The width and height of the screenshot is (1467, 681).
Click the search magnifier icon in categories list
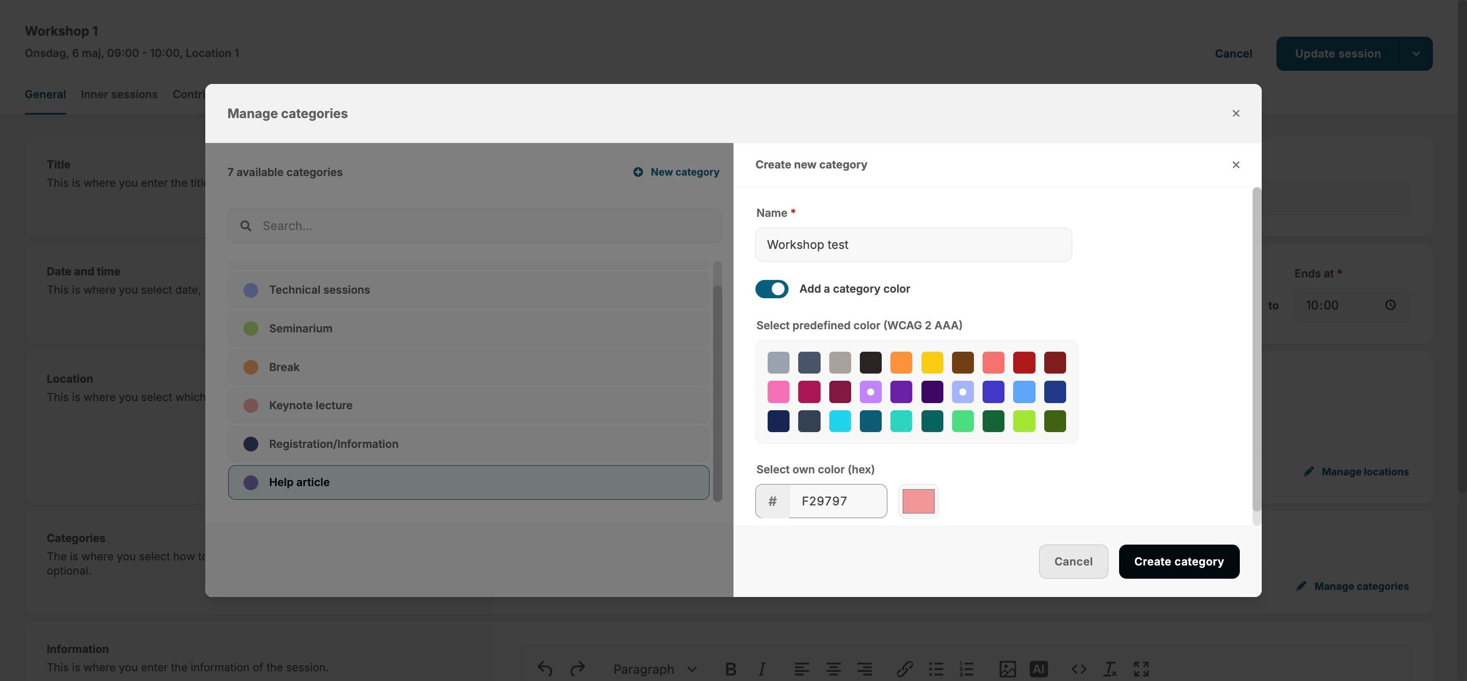click(246, 226)
